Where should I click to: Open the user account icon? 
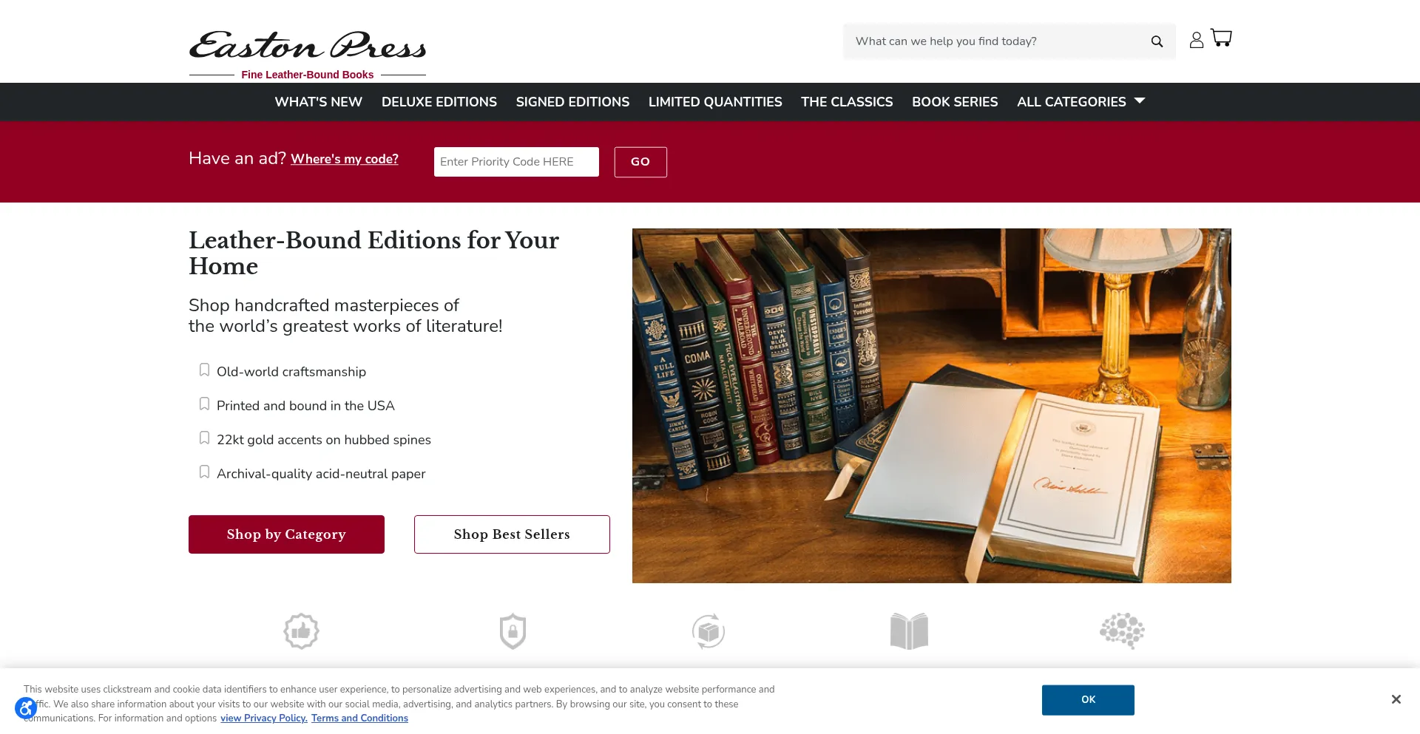(1196, 40)
